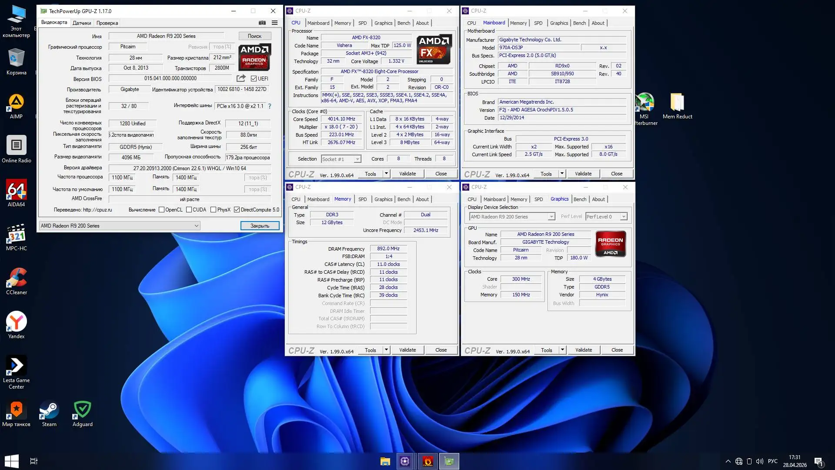This screenshot has width=835, height=470.
Task: Open CPU tab in Graphics CPU-Z window
Action: (x=472, y=199)
